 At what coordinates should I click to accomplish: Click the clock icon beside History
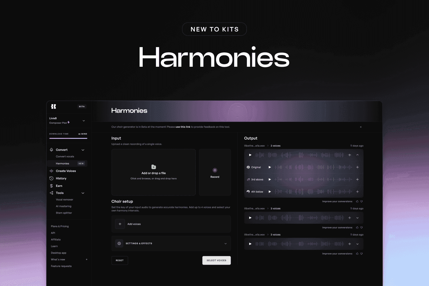(51, 178)
